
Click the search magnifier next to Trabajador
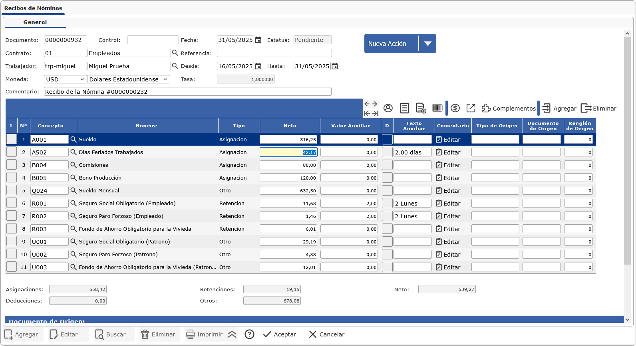coord(175,66)
